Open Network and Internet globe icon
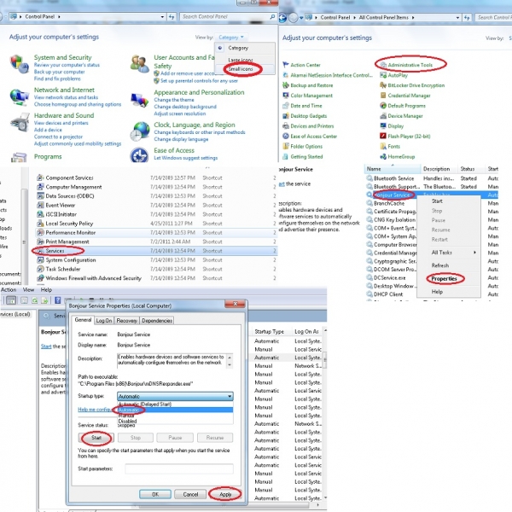 click(20, 97)
